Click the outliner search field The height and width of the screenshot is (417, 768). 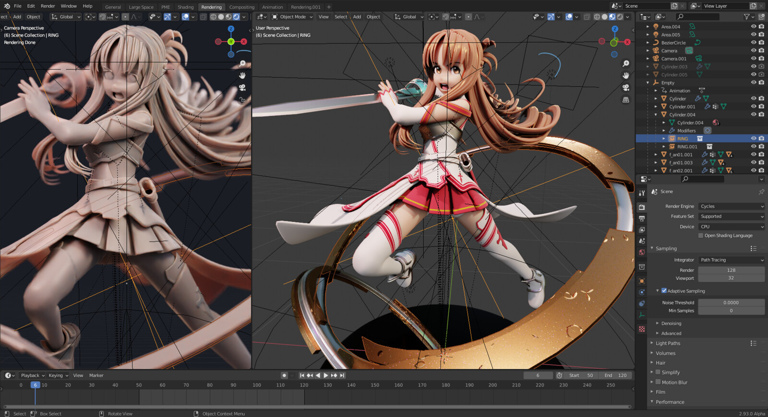pyautogui.click(x=697, y=17)
